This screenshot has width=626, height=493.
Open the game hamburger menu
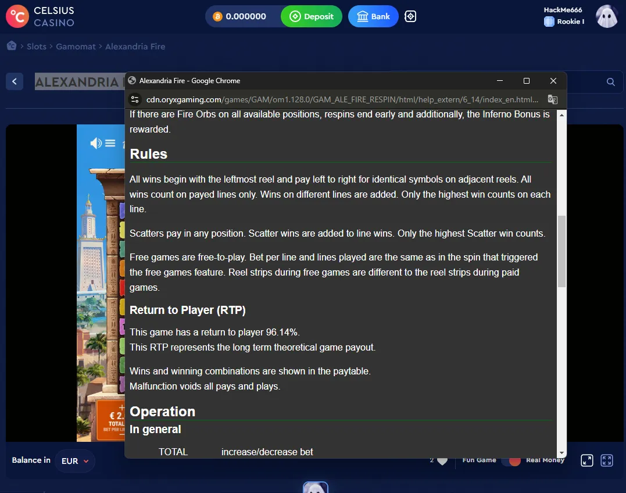click(x=110, y=143)
